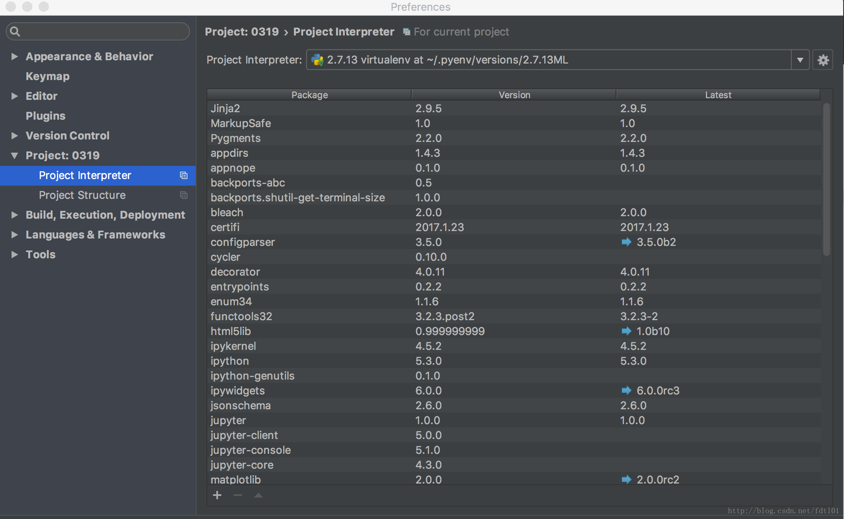Screen dimensions: 844x519
Task: Click the update arrow for html5lib
Action: [x=626, y=331]
